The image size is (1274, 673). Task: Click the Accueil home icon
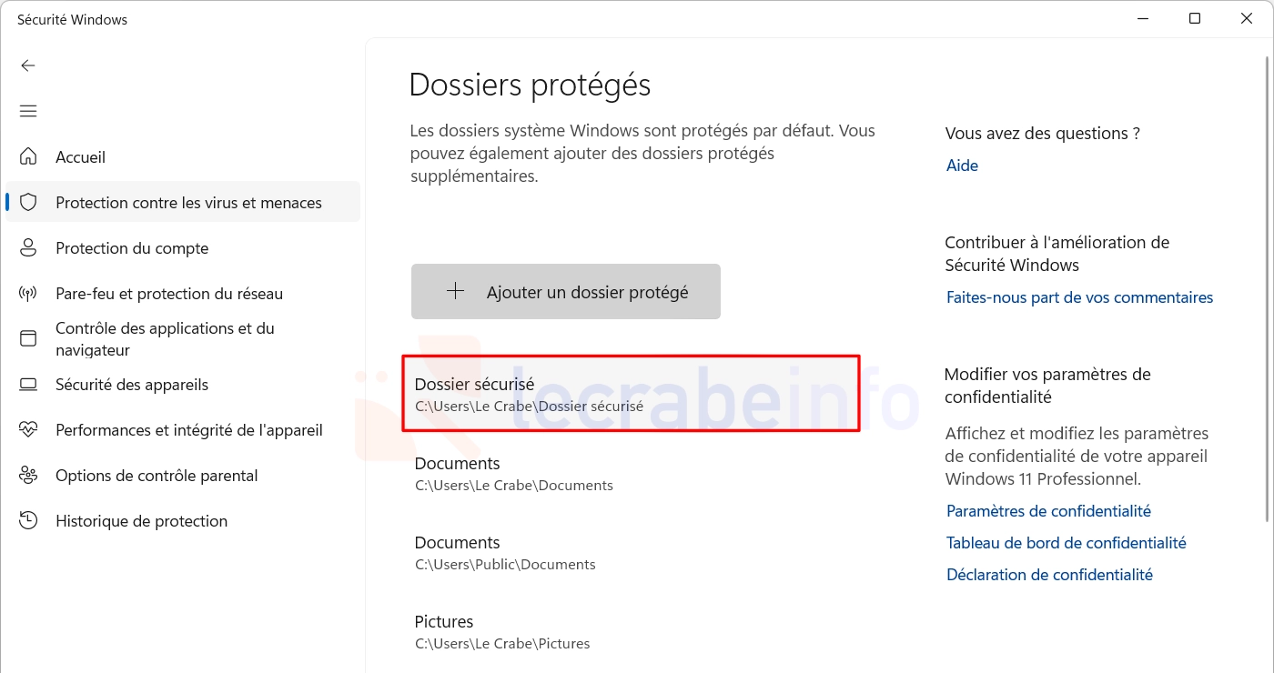(x=28, y=156)
